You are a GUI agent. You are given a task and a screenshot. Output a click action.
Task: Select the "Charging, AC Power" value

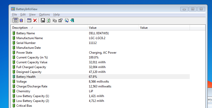103,53
